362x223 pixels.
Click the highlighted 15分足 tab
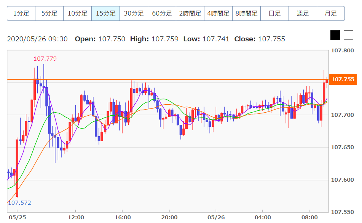[x=106, y=14]
